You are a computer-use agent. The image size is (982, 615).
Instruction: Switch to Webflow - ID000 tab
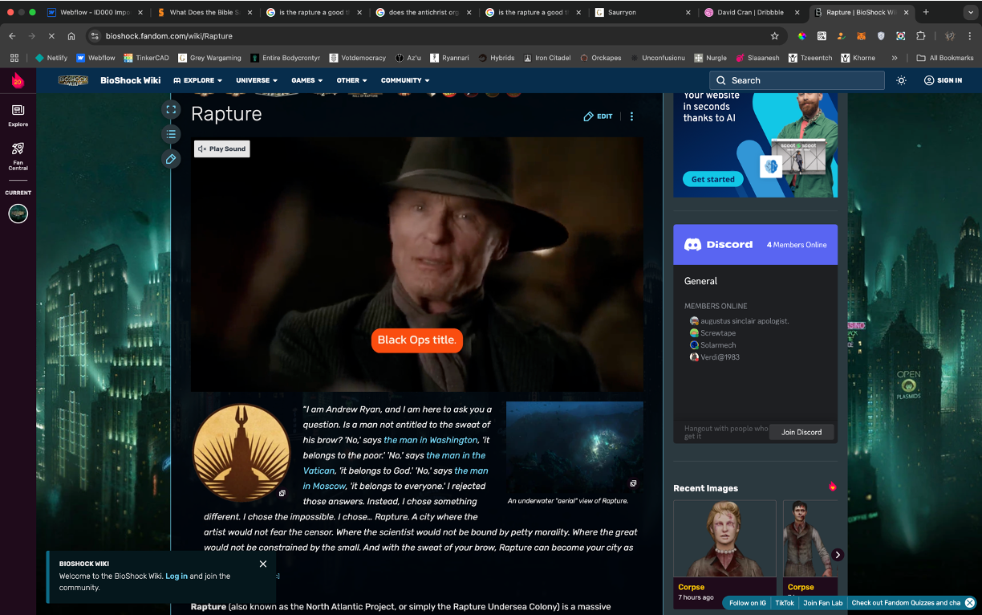pos(95,12)
